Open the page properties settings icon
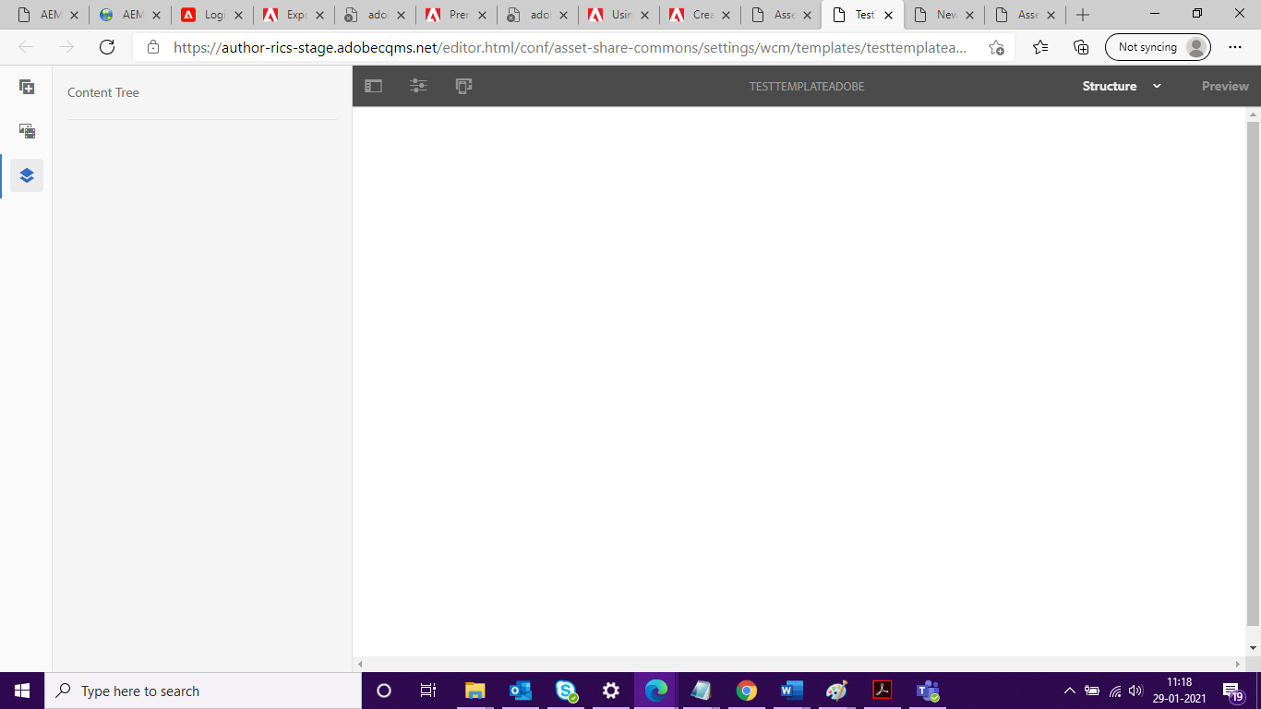 click(418, 85)
